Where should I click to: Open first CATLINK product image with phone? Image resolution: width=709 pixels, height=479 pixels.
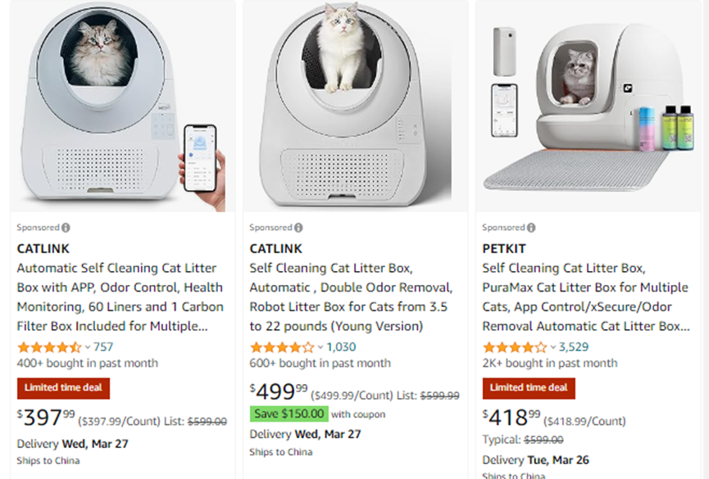119,106
